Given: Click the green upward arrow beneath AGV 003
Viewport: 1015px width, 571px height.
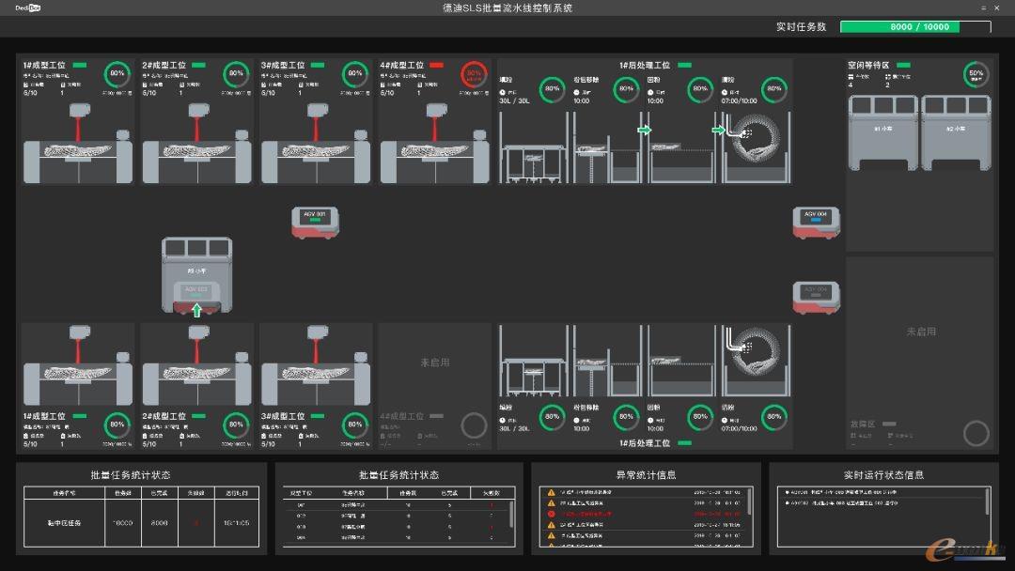Looking at the screenshot, I should point(196,311).
